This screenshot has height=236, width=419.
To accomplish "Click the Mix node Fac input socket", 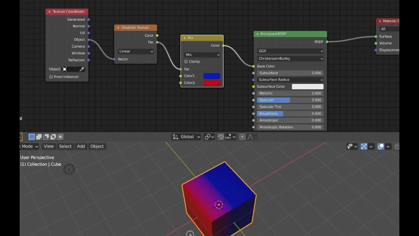I will (x=181, y=69).
